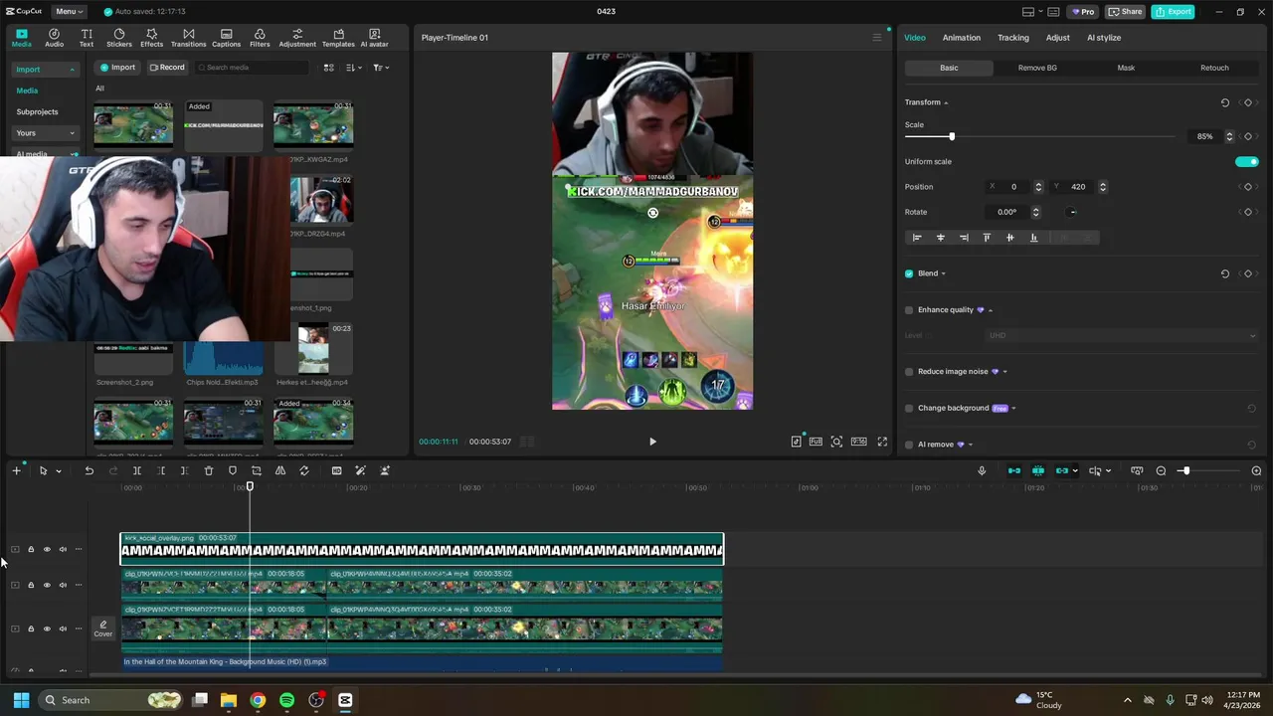Select the crop tool in timeline toolbar
1273x716 pixels.
(x=256, y=470)
